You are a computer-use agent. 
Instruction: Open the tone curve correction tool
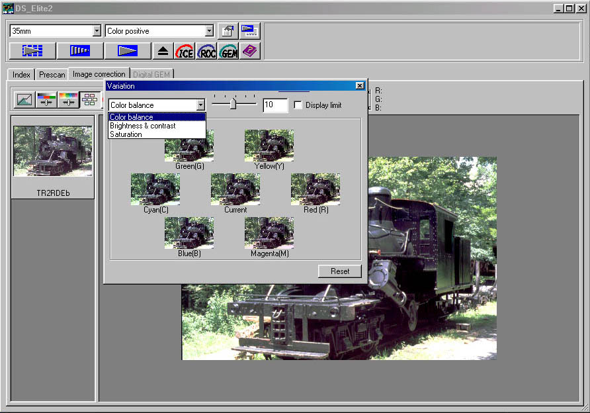(x=24, y=100)
